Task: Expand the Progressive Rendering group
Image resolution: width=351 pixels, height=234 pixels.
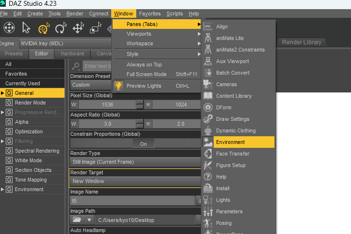Action: pyautogui.click(x=2, y=112)
